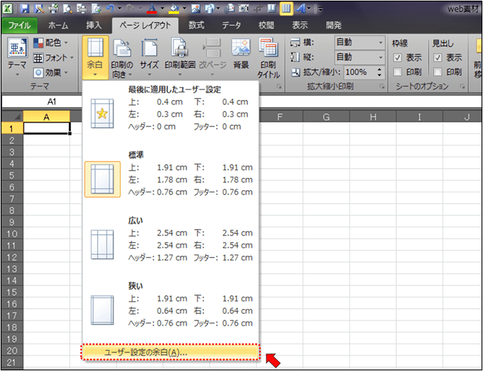Click ユーザー設定の余白(A)... menu entry
Image resolution: width=483 pixels, height=371 pixels.
tap(171, 352)
